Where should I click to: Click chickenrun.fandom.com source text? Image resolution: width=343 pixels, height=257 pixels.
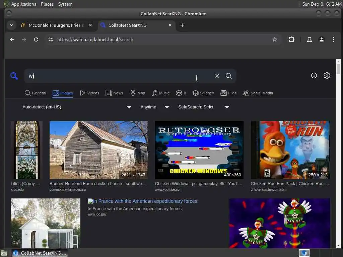coord(268,189)
